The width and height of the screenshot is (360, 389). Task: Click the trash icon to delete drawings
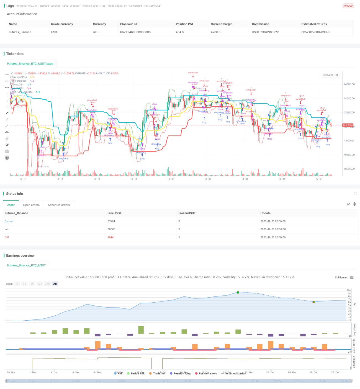point(7,158)
